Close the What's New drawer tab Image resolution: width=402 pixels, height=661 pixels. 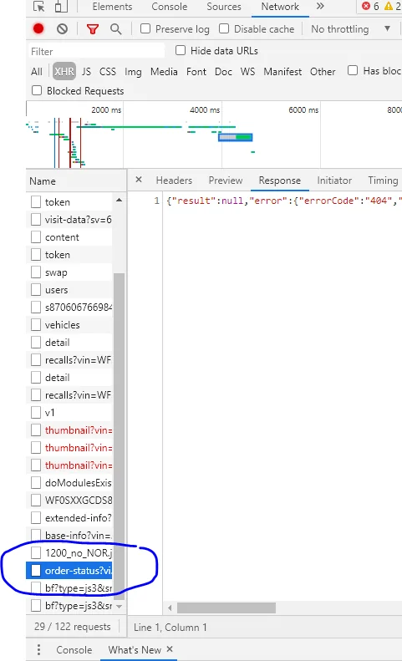click(x=170, y=649)
